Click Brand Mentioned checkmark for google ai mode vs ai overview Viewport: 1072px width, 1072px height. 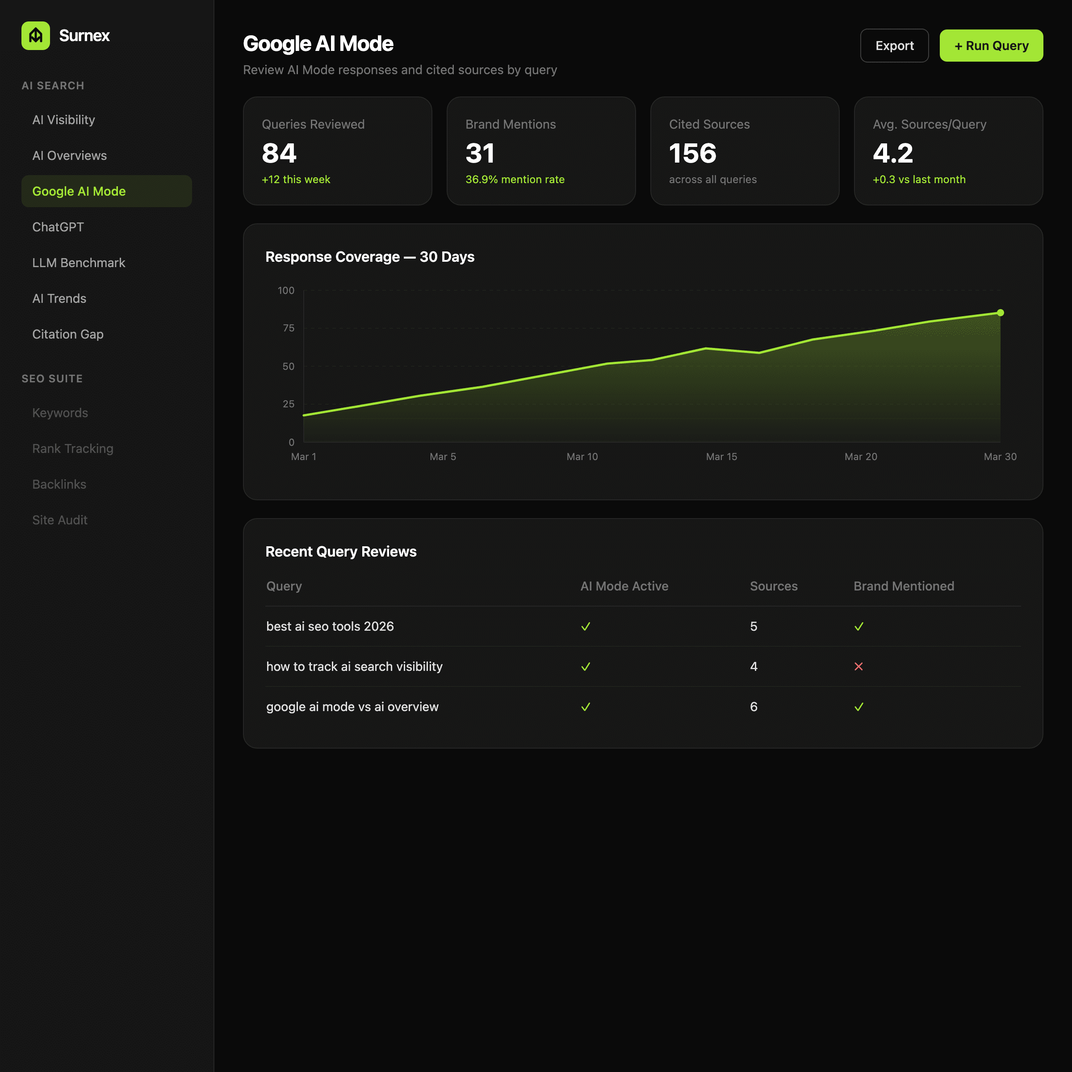tap(858, 707)
